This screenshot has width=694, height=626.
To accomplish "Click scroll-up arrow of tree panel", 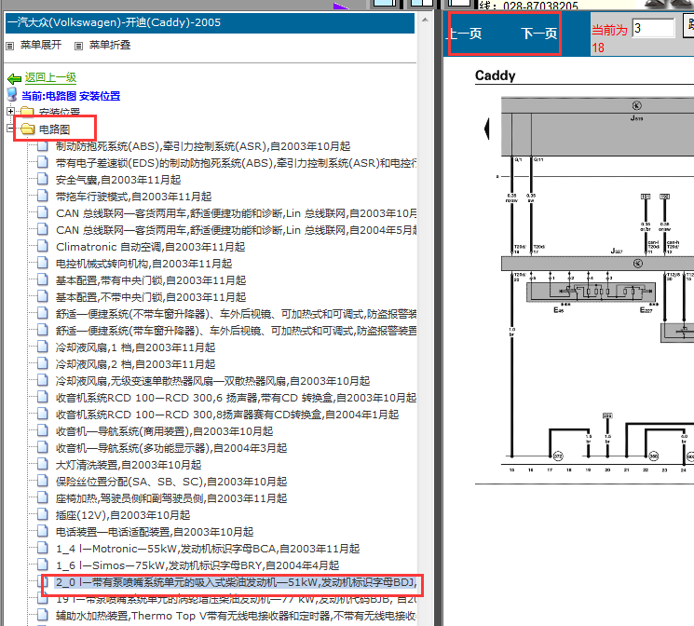I will click(425, 20).
